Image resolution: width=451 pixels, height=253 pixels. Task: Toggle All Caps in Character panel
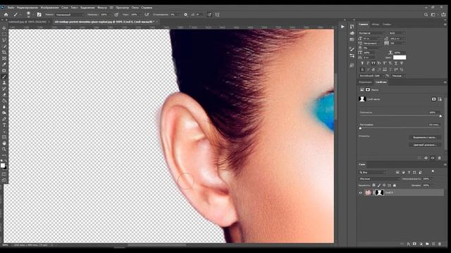[x=373, y=63]
